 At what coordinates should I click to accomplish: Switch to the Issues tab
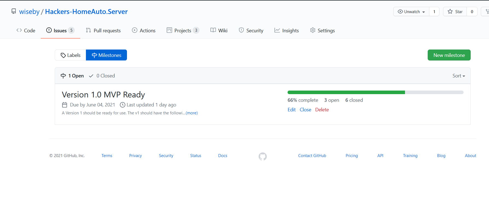coord(60,30)
